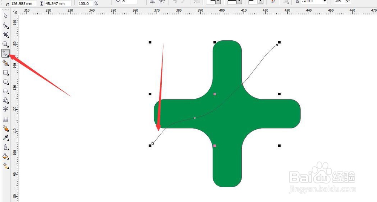Screen dimensions: 377x202
Task: Click the bottom-right selection handle
Action: pos(279,146)
